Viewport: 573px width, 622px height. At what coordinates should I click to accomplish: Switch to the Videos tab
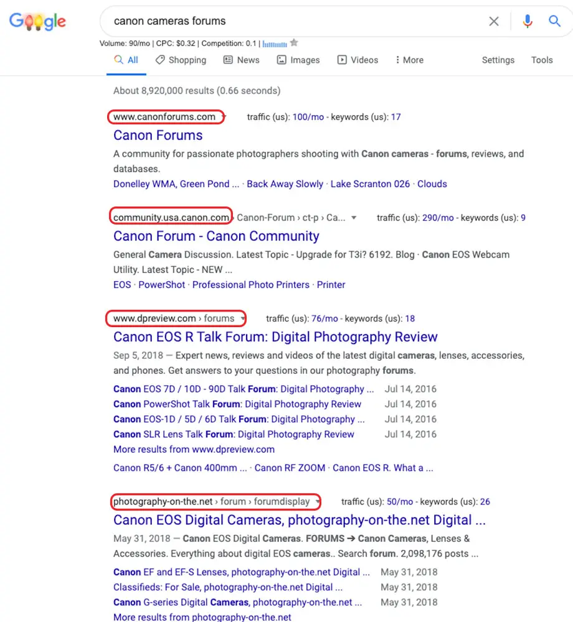[x=358, y=60]
